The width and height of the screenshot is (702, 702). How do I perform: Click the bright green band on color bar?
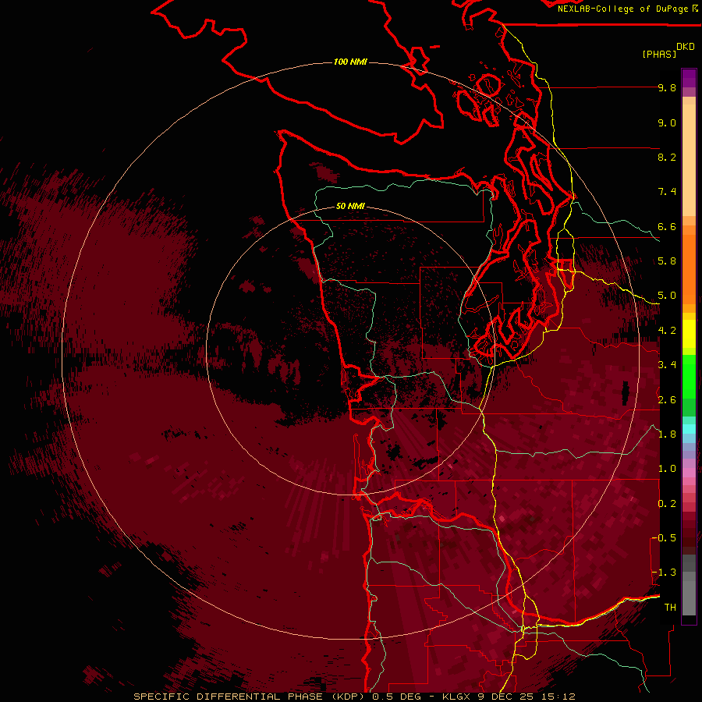point(689,376)
